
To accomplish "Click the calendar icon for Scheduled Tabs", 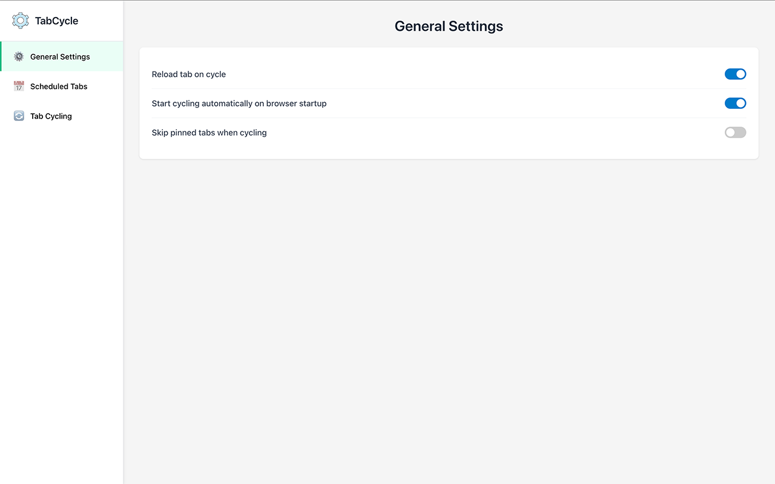I will click(19, 87).
